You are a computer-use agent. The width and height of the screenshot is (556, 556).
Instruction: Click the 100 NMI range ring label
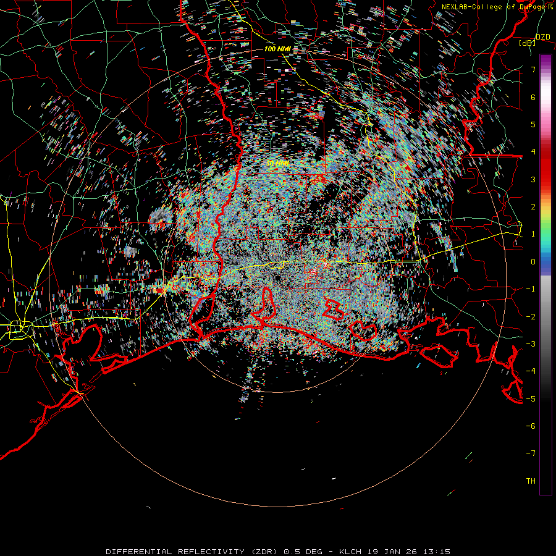tap(277, 49)
